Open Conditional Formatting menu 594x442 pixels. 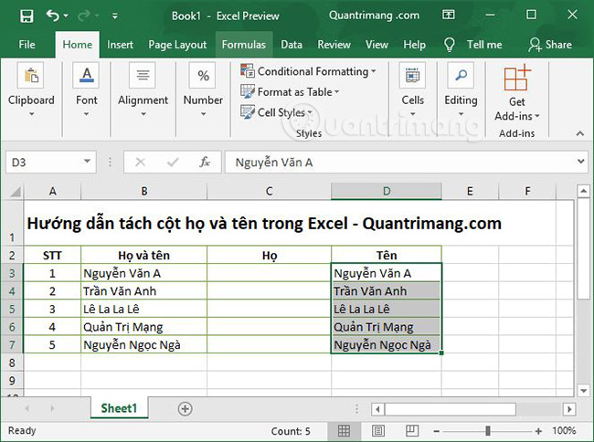[x=308, y=71]
